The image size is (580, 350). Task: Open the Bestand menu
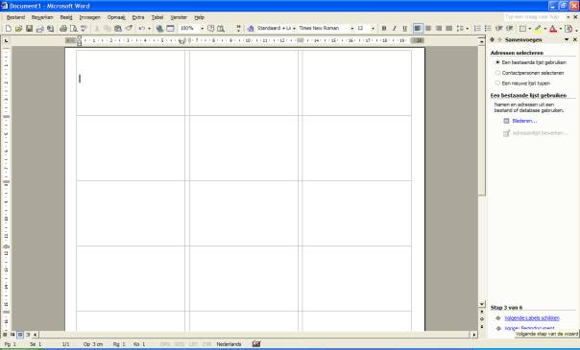pos(16,17)
